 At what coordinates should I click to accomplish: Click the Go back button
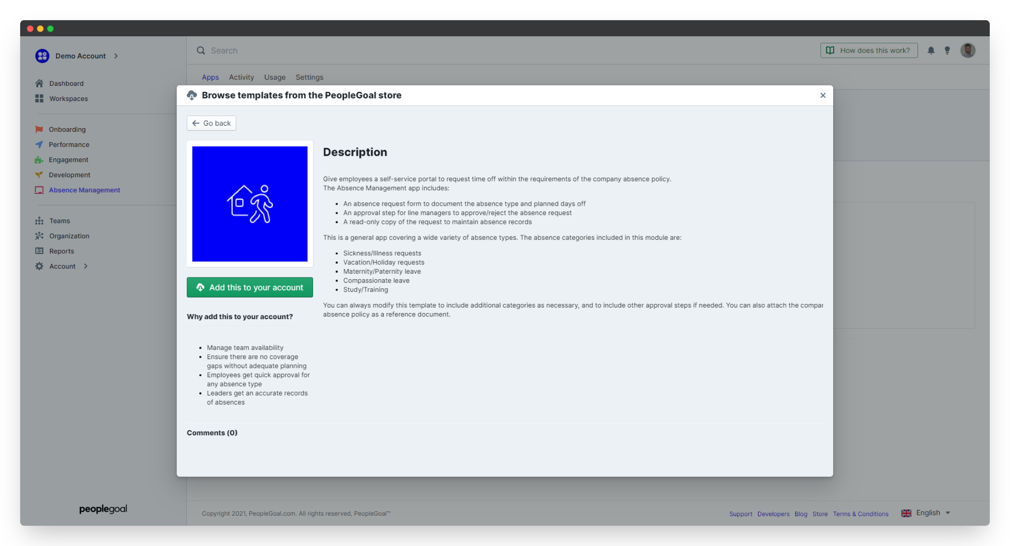point(212,122)
